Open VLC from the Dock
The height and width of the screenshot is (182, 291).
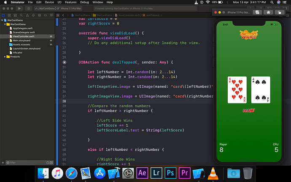click(x=215, y=173)
